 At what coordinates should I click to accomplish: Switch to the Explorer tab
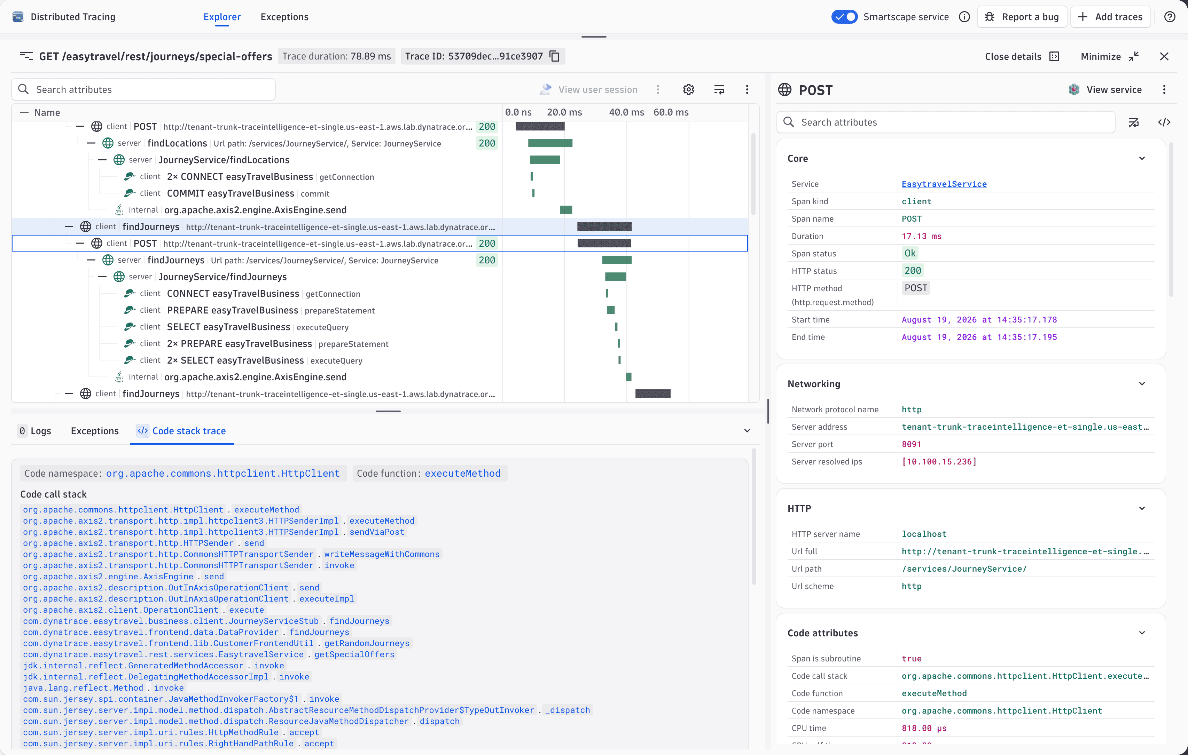pos(222,17)
